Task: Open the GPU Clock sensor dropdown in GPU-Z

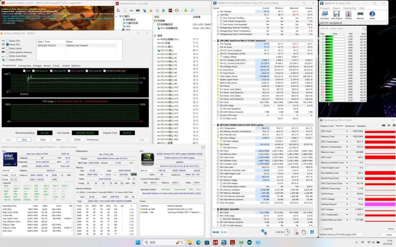Action: coord(347,131)
